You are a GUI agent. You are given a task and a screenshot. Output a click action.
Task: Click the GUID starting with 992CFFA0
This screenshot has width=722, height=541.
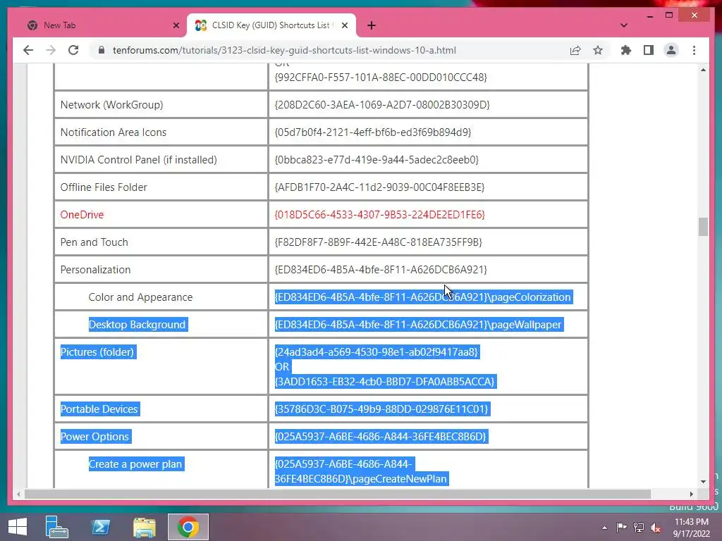380,77
